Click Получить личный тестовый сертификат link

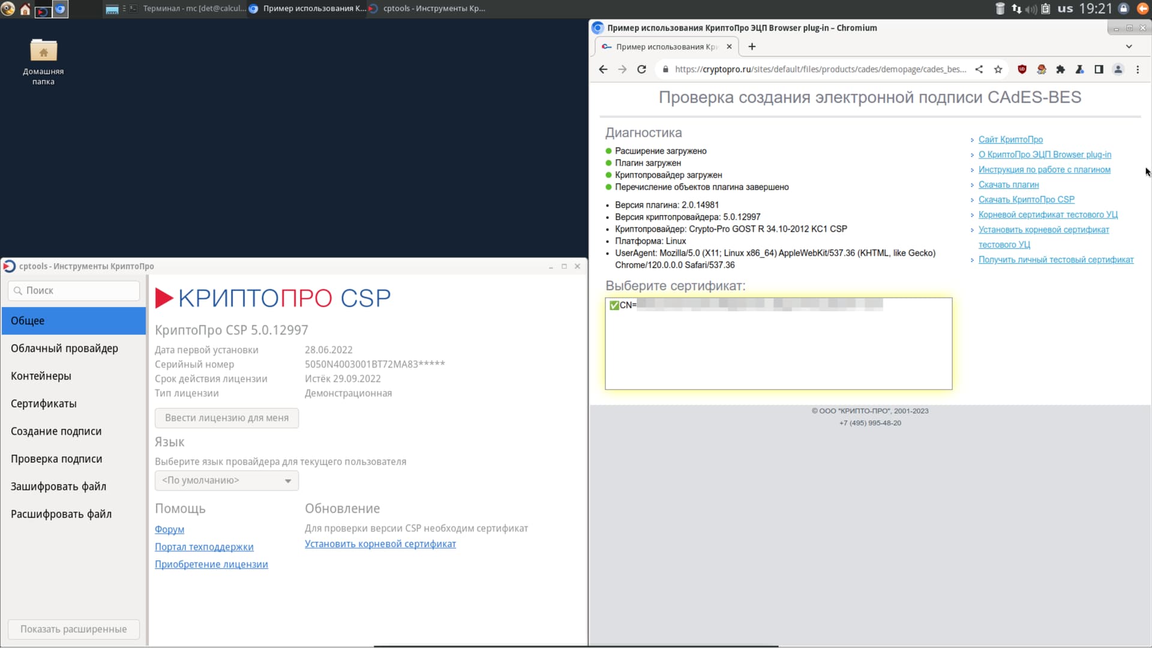[x=1056, y=260]
